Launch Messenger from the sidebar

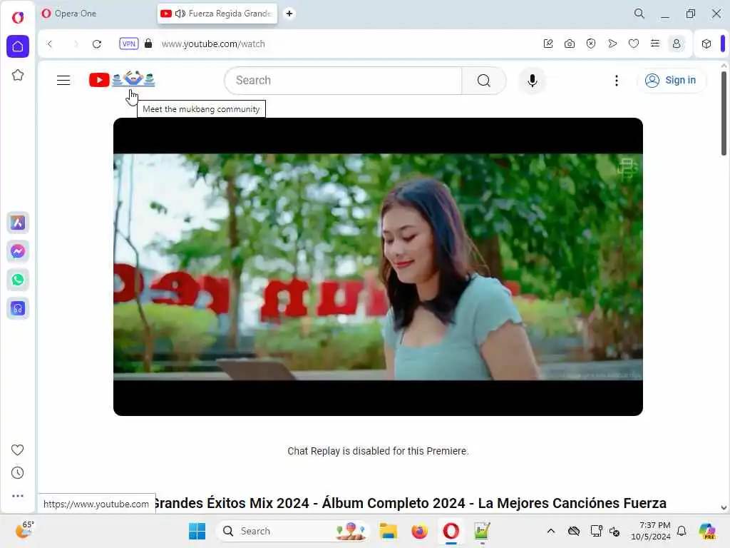click(x=18, y=252)
